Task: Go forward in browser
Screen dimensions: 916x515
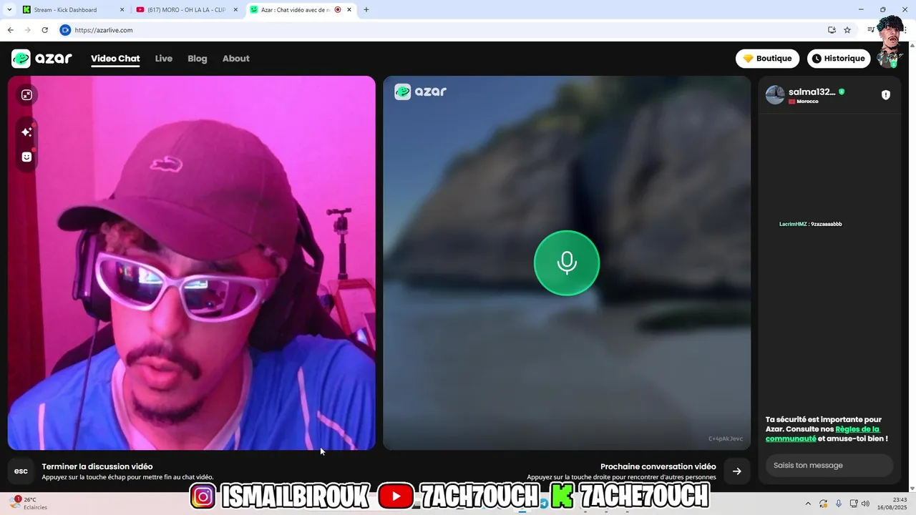Action: tap(27, 30)
